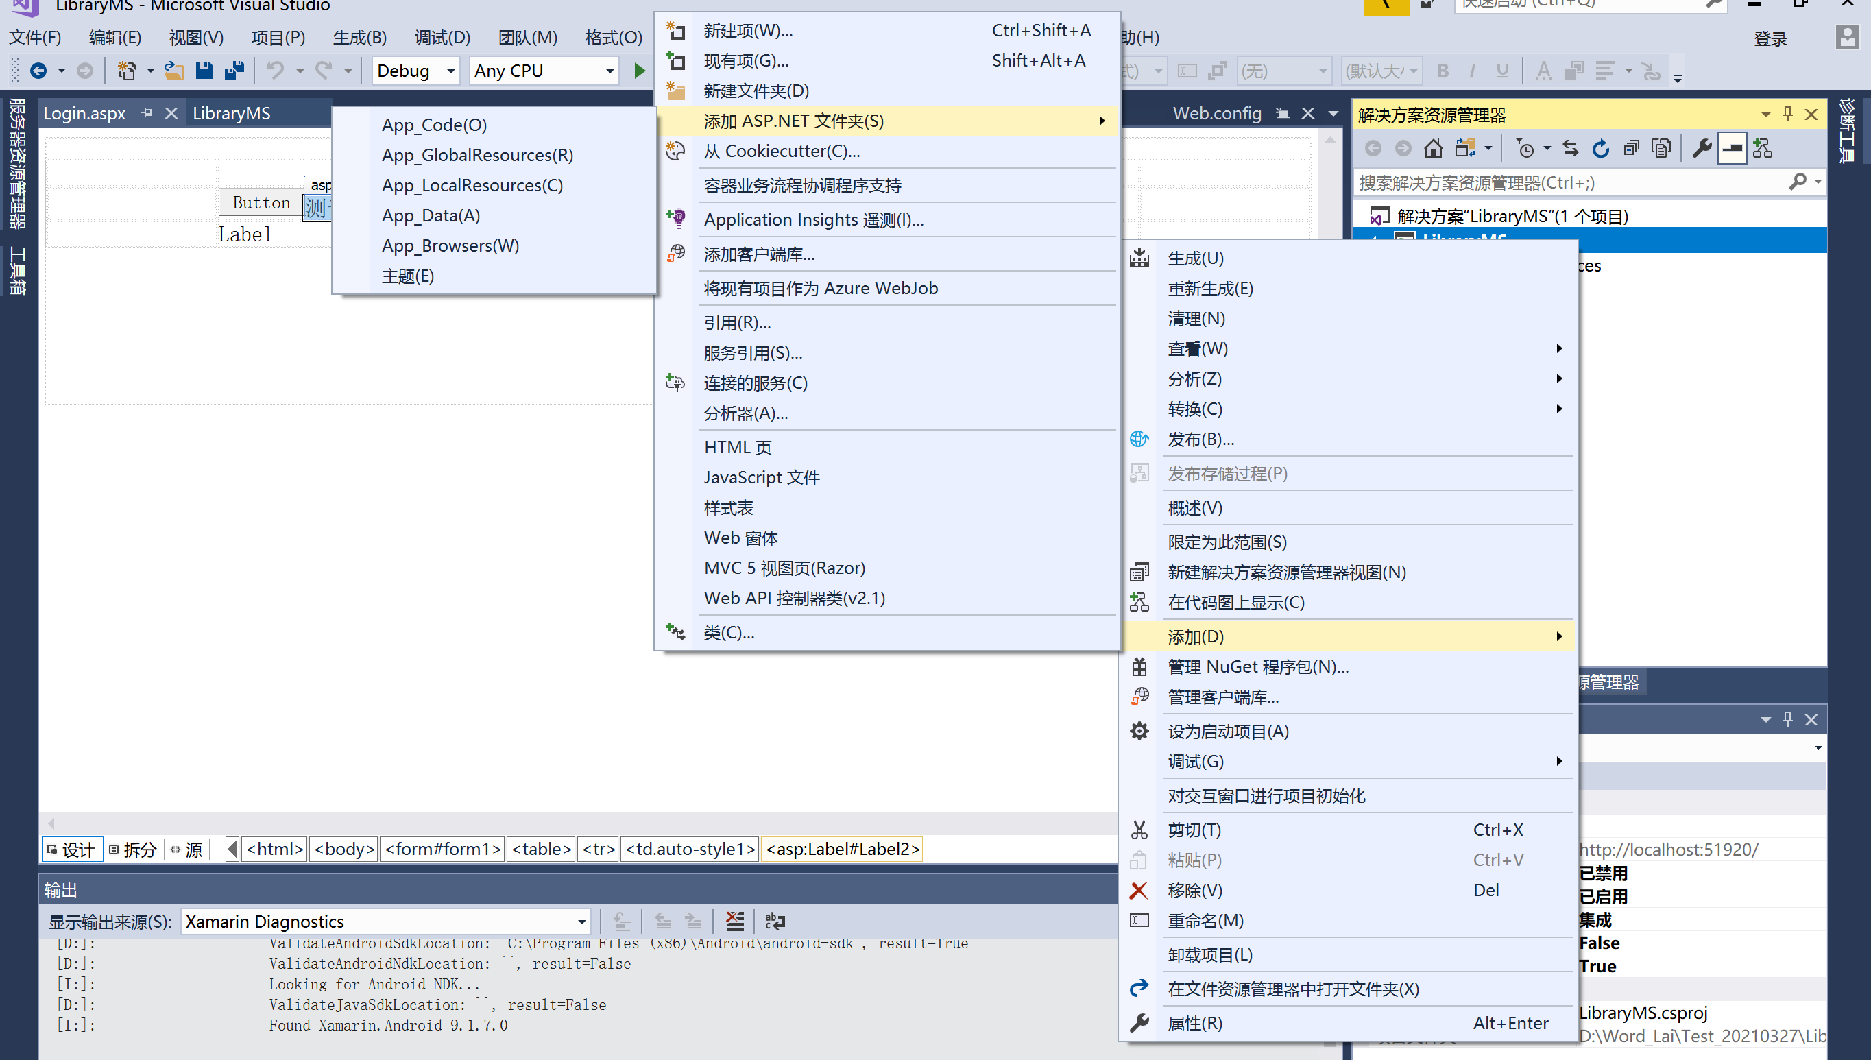Toggle Word Wrap in Output panel

774,921
